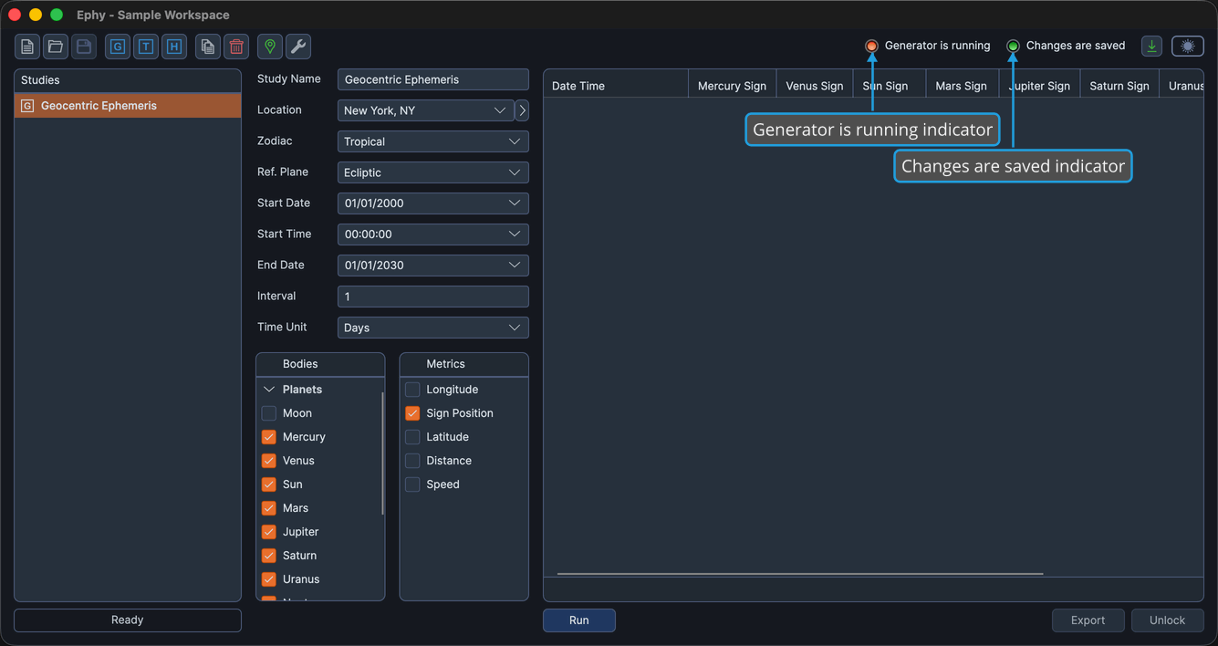
Task: Uncheck the Mercury body
Action: [269, 437]
